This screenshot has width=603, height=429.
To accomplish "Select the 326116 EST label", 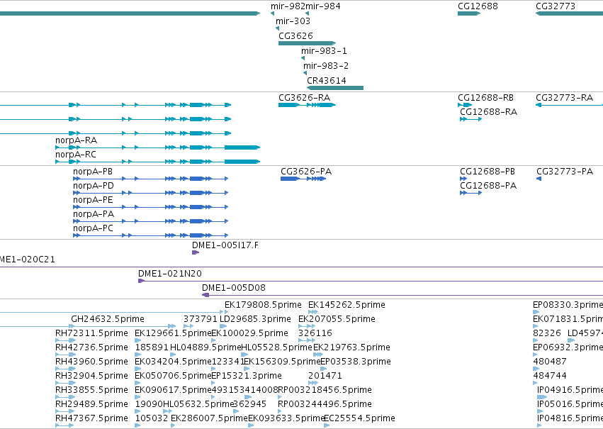I will click(x=315, y=333).
